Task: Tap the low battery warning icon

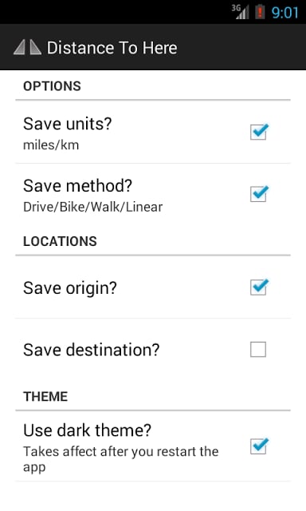Action: (x=260, y=12)
